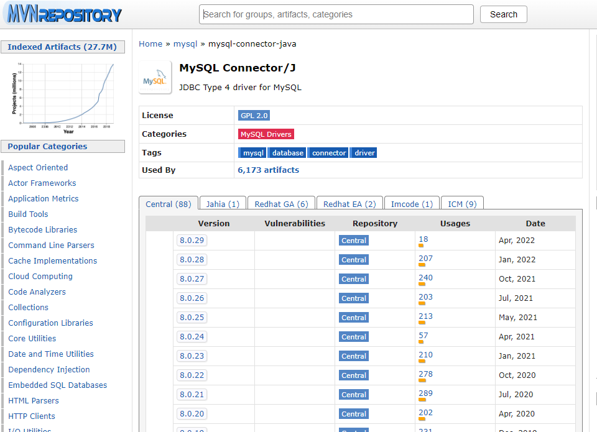
Task: Click the Central badge in the 8.0.24 row
Action: [x=354, y=337]
